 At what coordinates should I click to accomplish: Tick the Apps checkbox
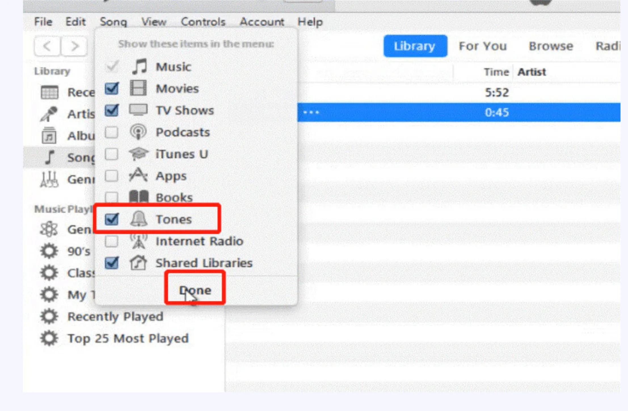(x=111, y=176)
